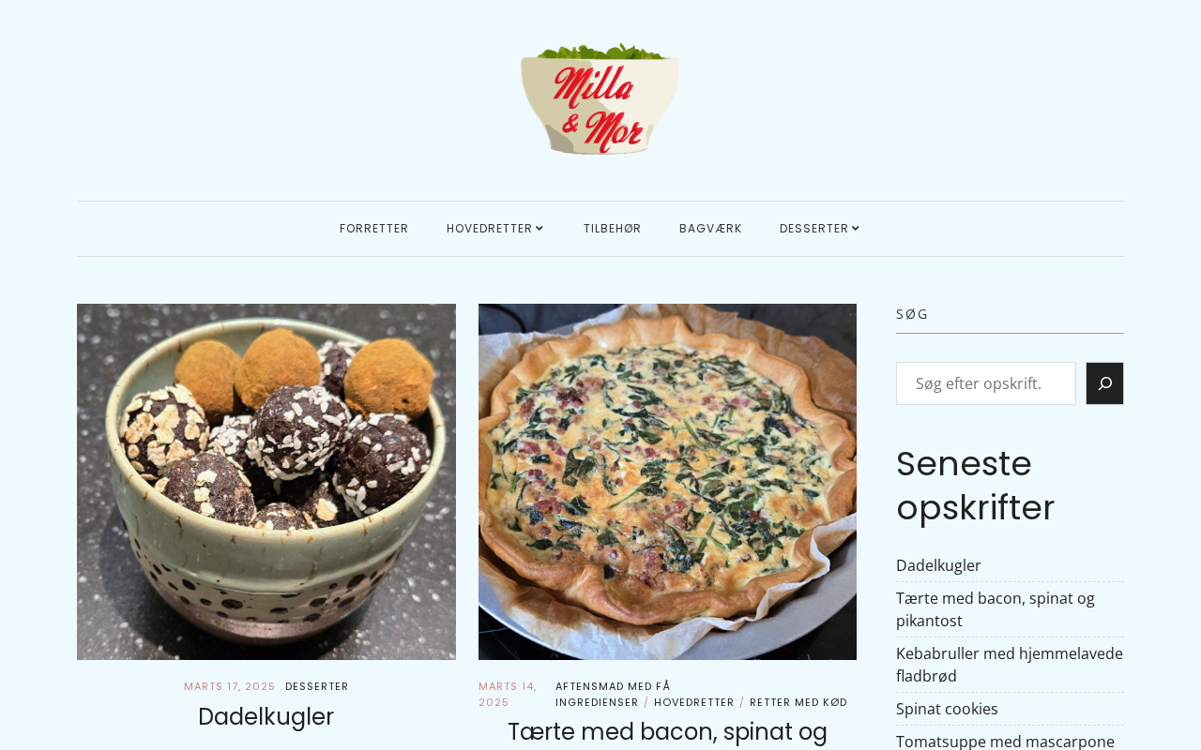
Task: Focus the 'Søg efter opskrift' search field
Action: 986,383
